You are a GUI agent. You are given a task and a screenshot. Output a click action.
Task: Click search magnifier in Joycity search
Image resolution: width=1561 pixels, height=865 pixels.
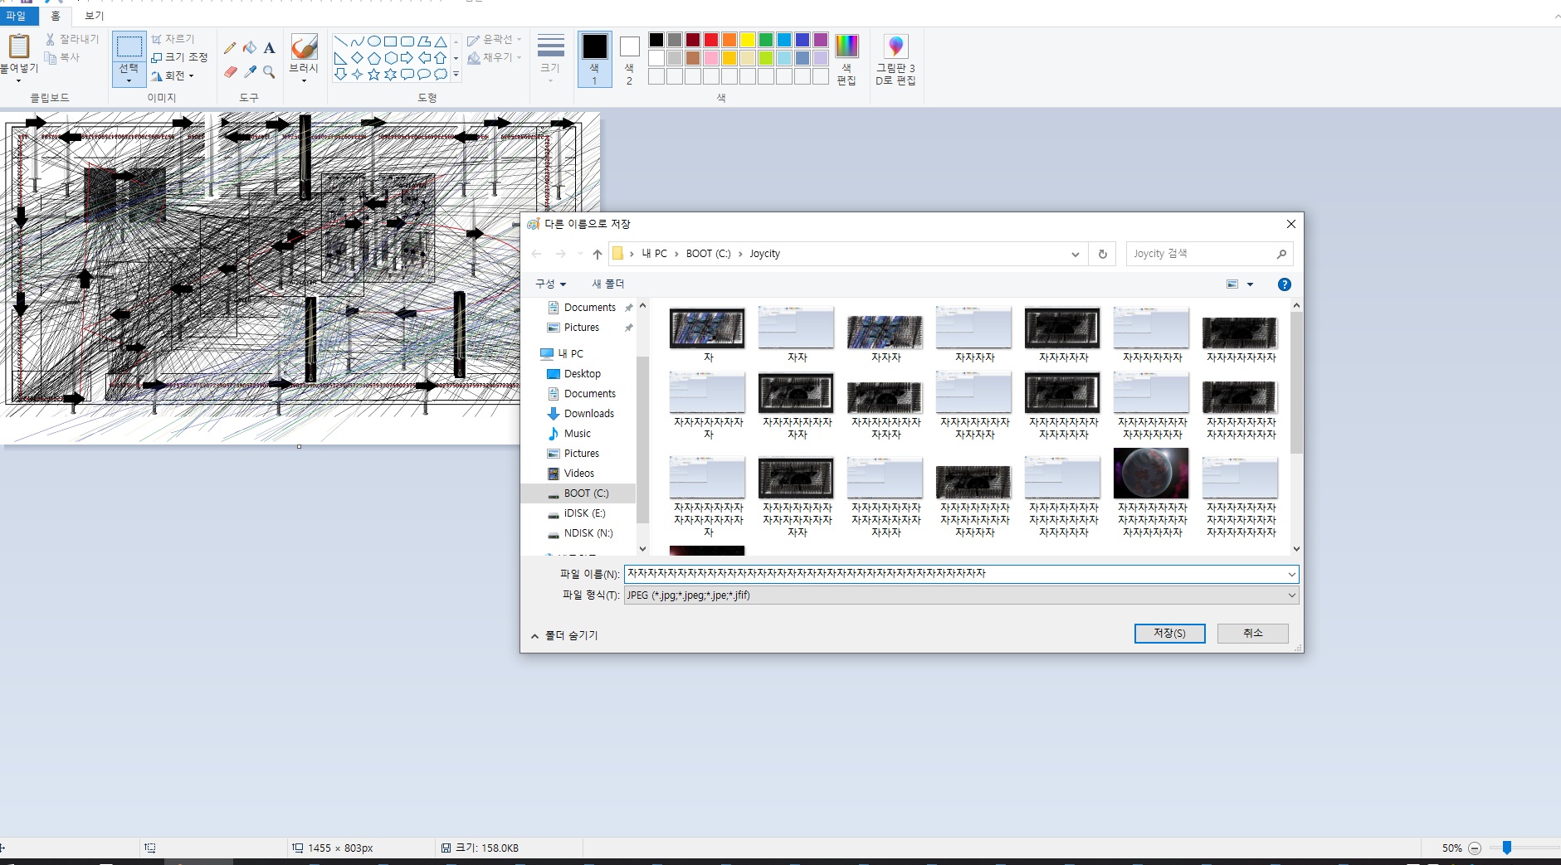[1281, 254]
